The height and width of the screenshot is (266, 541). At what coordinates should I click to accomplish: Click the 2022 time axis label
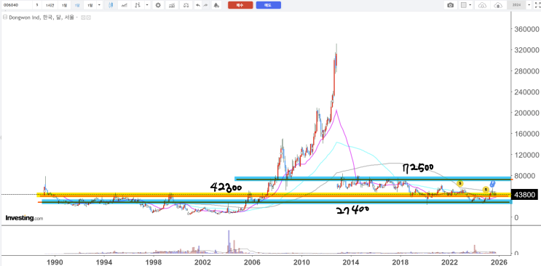click(x=449, y=262)
